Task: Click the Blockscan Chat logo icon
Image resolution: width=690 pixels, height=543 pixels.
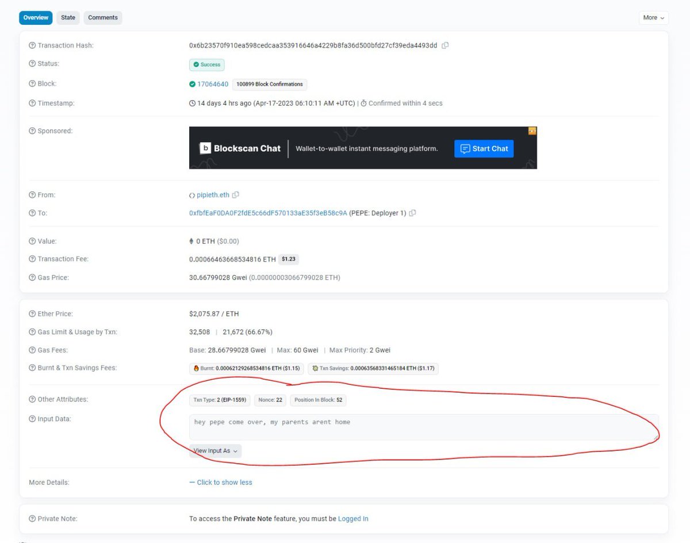Action: point(206,148)
